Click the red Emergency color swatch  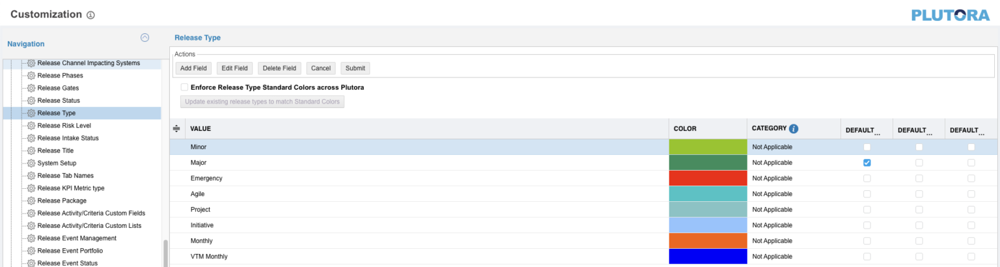tap(708, 178)
